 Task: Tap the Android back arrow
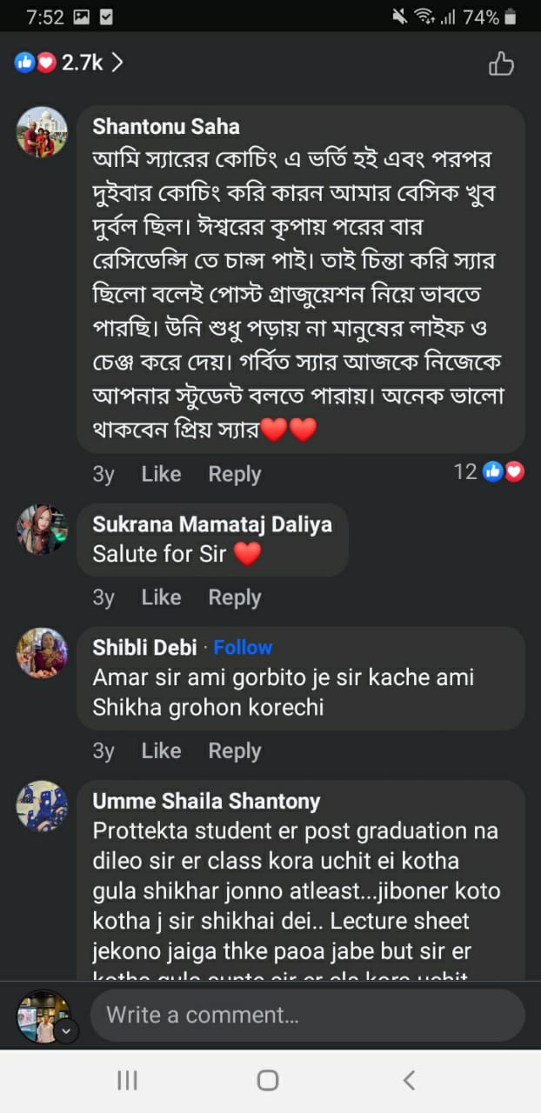click(x=409, y=1080)
